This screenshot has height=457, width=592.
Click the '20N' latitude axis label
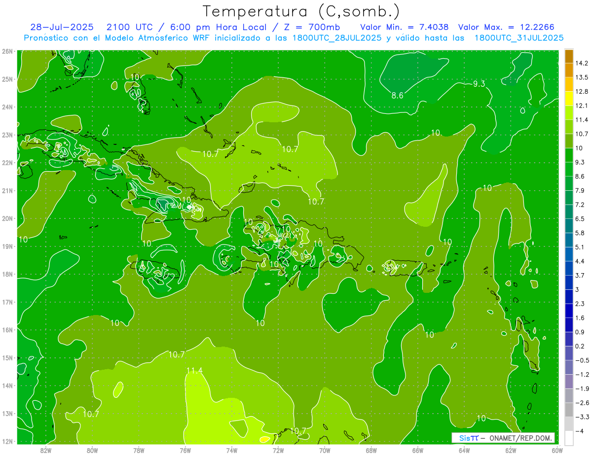pyautogui.click(x=7, y=218)
